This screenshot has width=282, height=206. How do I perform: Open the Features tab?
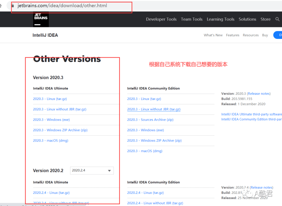click(x=233, y=35)
